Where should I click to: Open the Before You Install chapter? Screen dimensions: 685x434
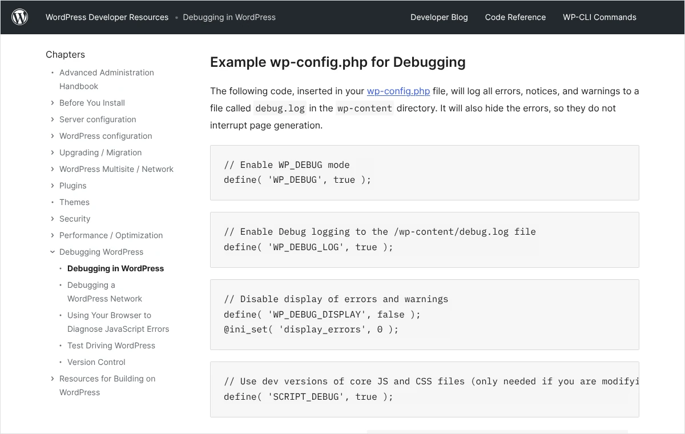(x=92, y=103)
